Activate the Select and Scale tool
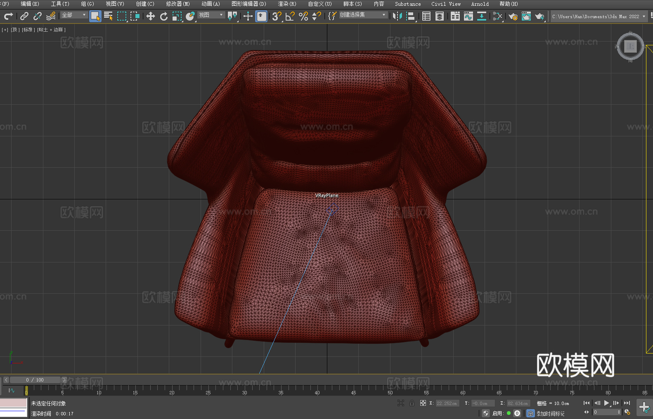Viewport: 653px width, 419px height. click(x=177, y=16)
